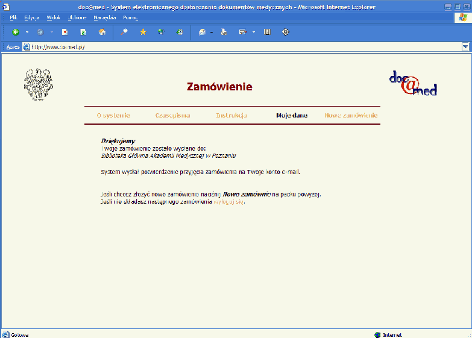Go to the Moje dane page

click(292, 115)
